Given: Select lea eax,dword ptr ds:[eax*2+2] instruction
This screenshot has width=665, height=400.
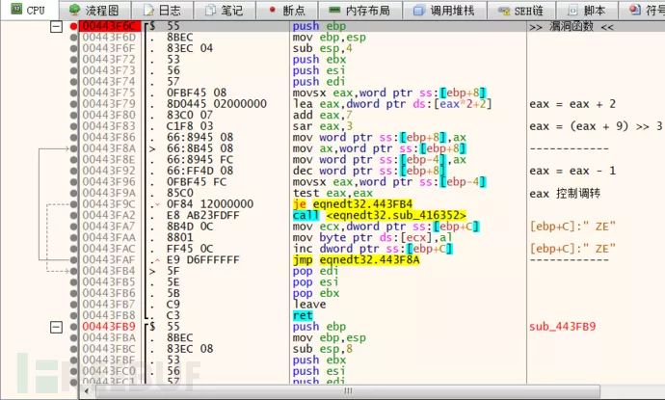Looking at the screenshot, I should tap(392, 104).
